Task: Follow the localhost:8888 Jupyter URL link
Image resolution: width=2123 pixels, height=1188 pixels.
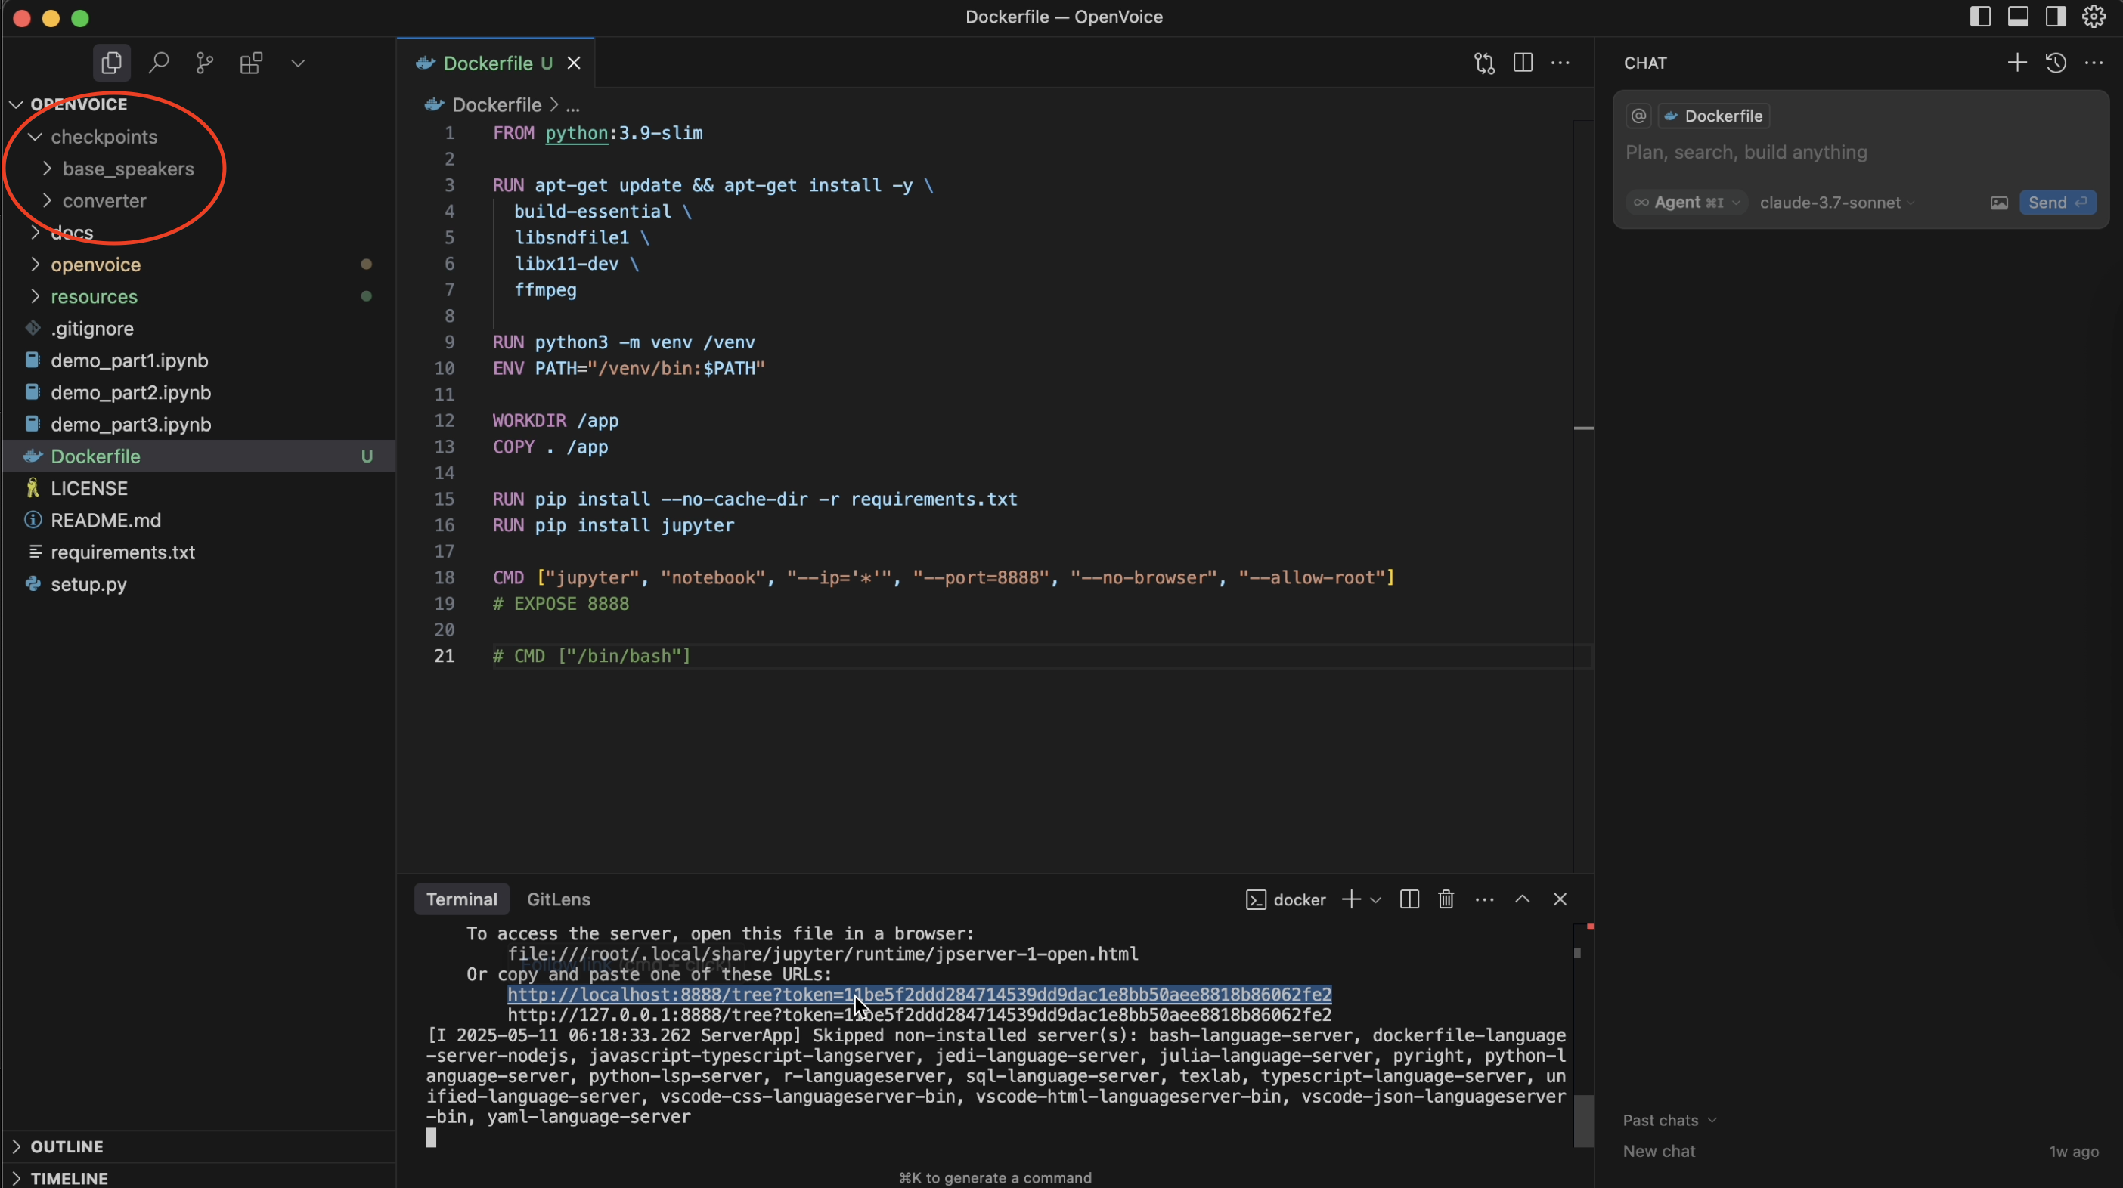Action: pos(919,995)
